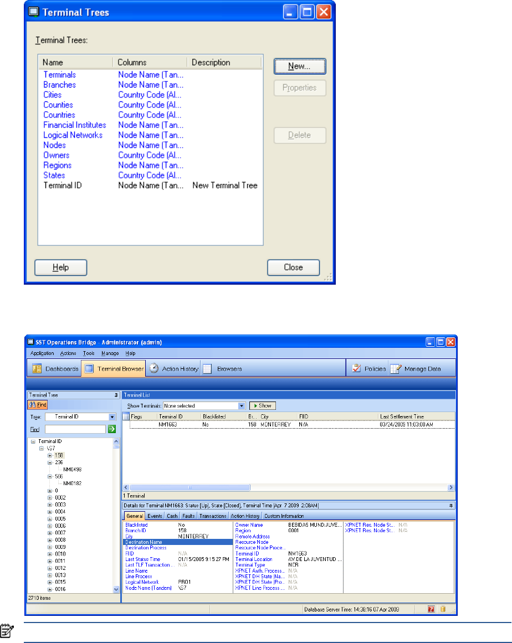Collapse the \S7 tree node
This screenshot has height=643, width=512.
coord(41,449)
